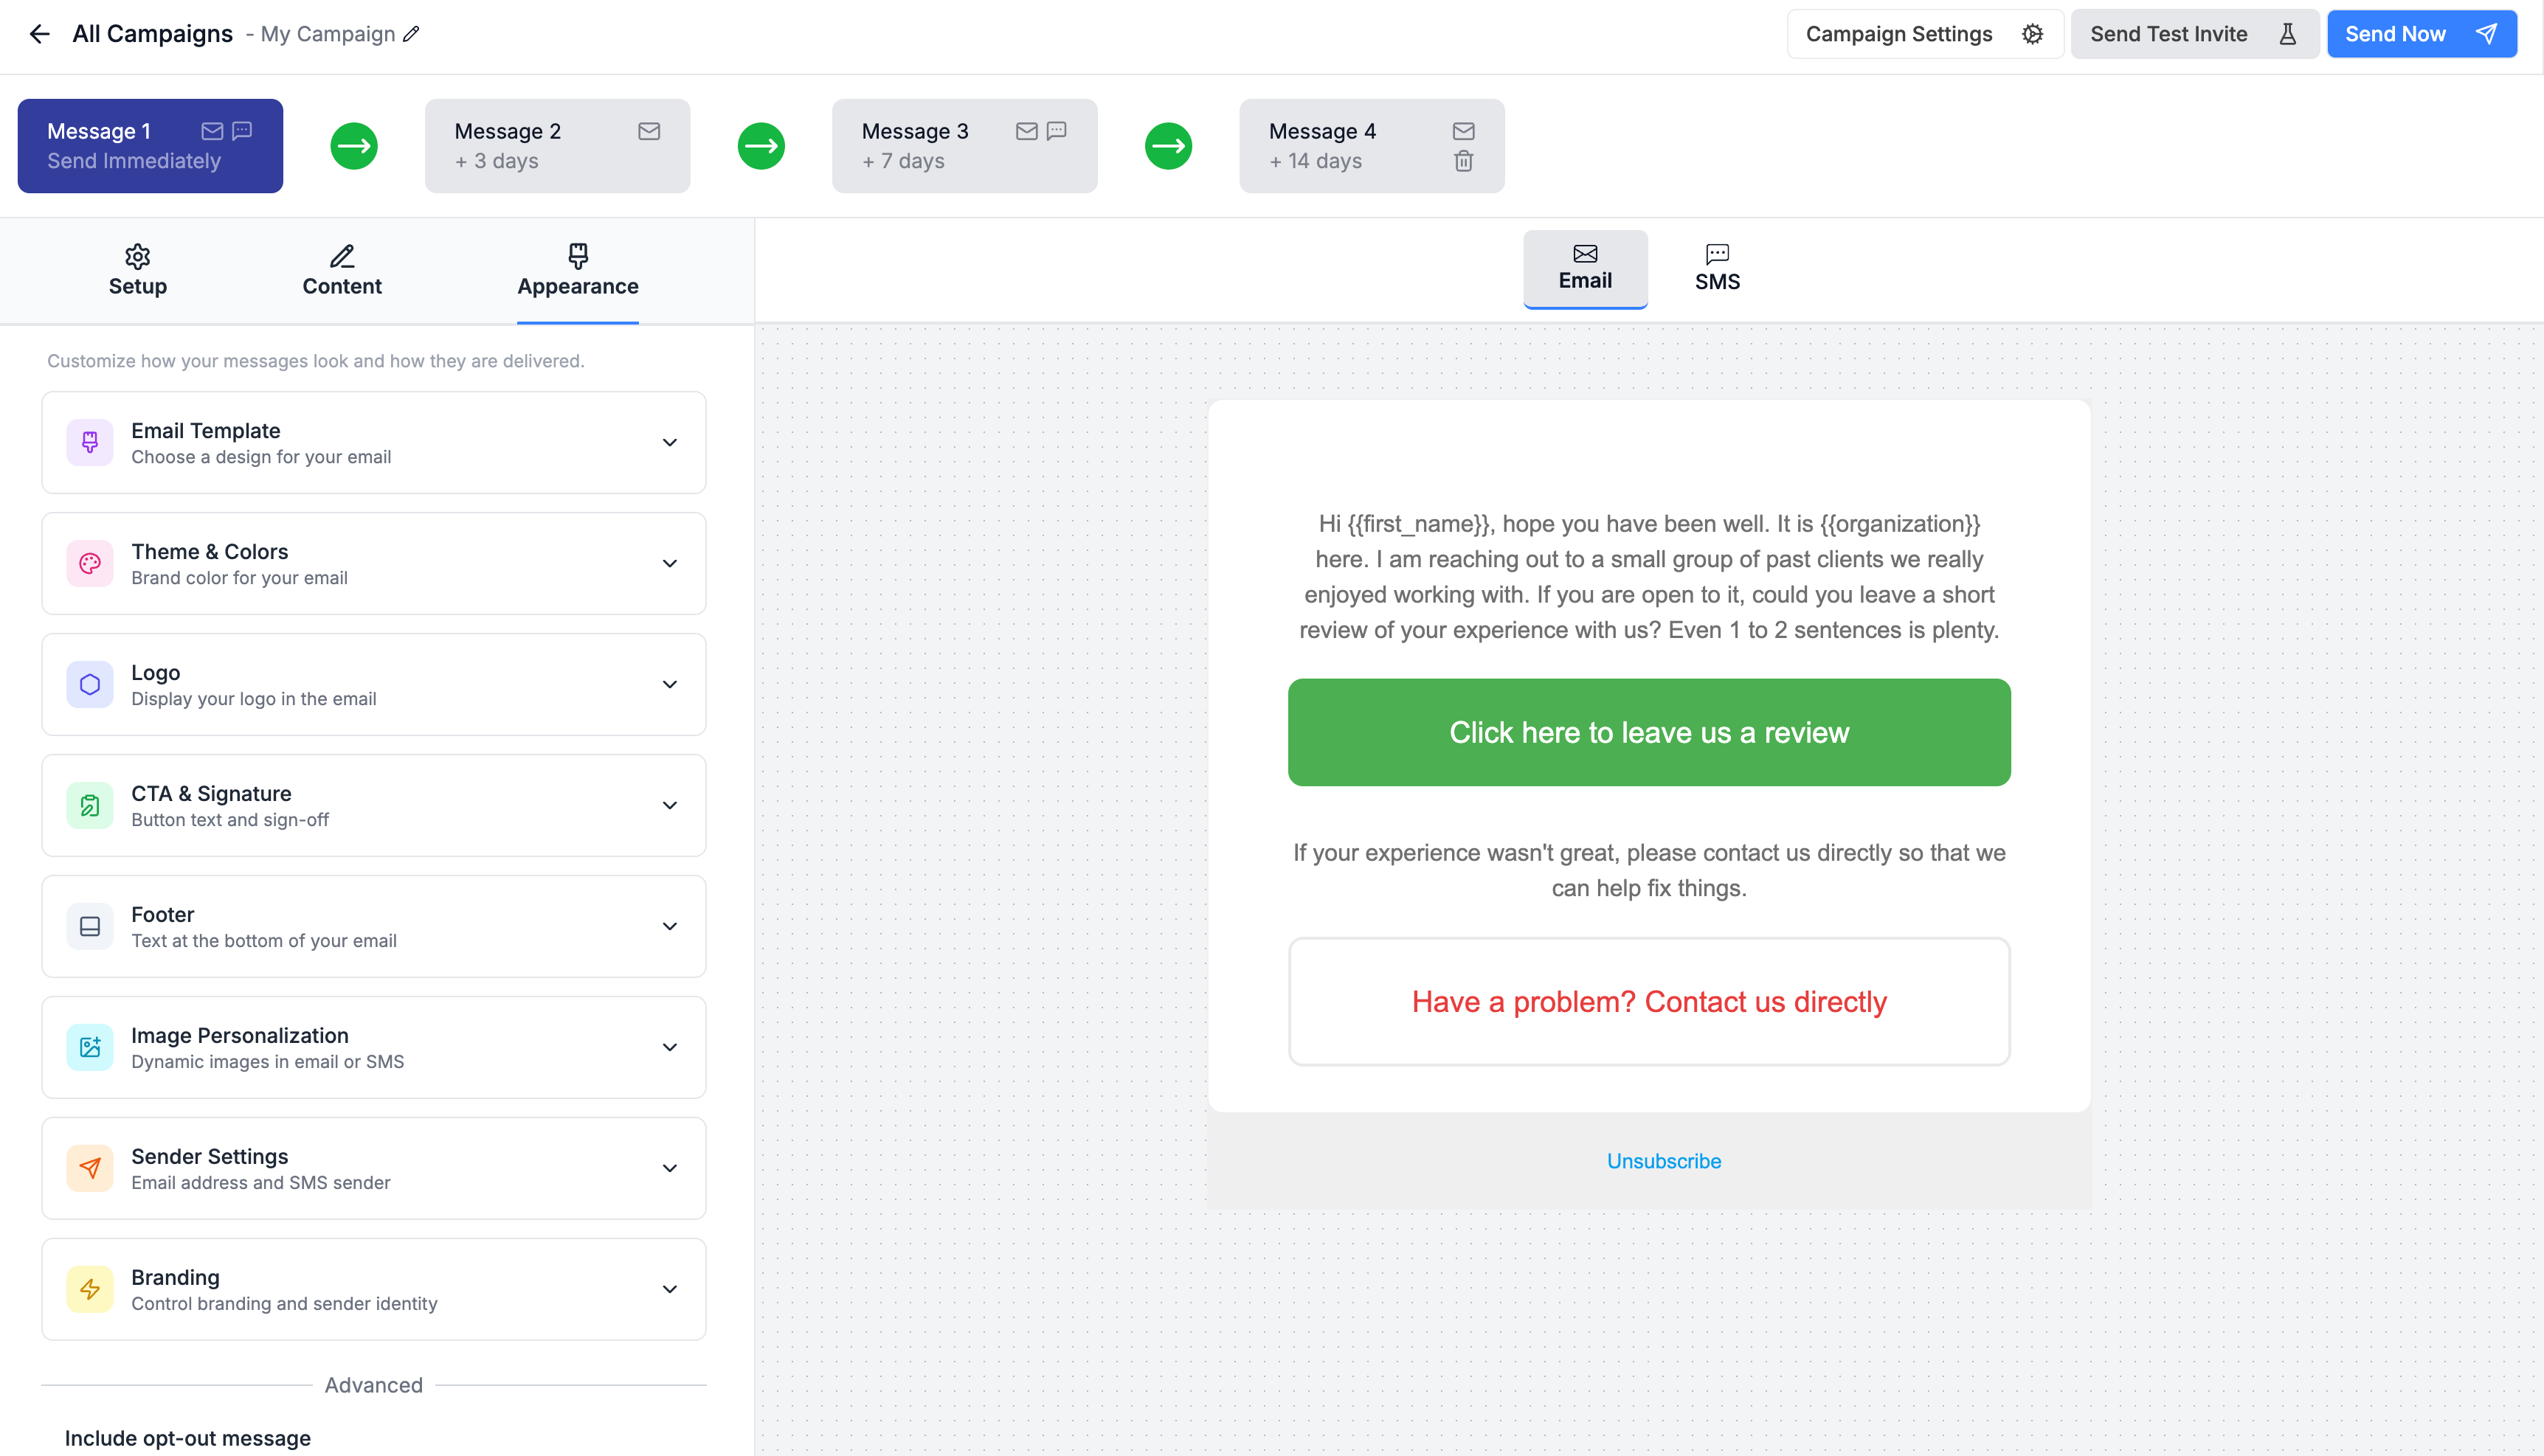Click the Theme & Colors palette icon
The height and width of the screenshot is (1456, 2544).
[90, 563]
